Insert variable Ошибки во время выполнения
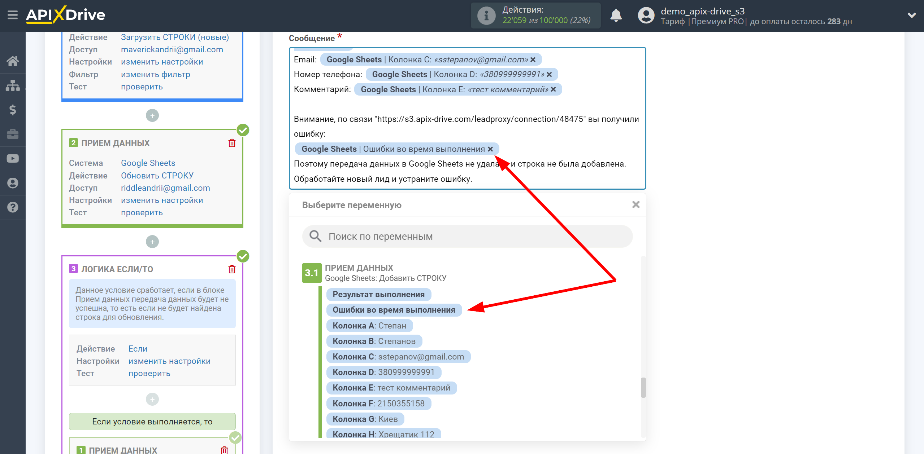Image resolution: width=924 pixels, height=454 pixels. [x=394, y=310]
